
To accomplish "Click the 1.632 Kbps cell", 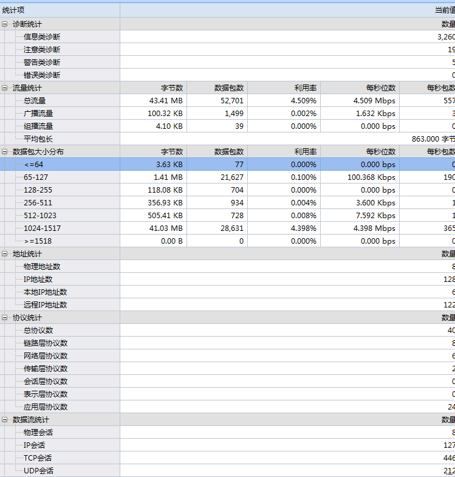I will pyautogui.click(x=360, y=114).
